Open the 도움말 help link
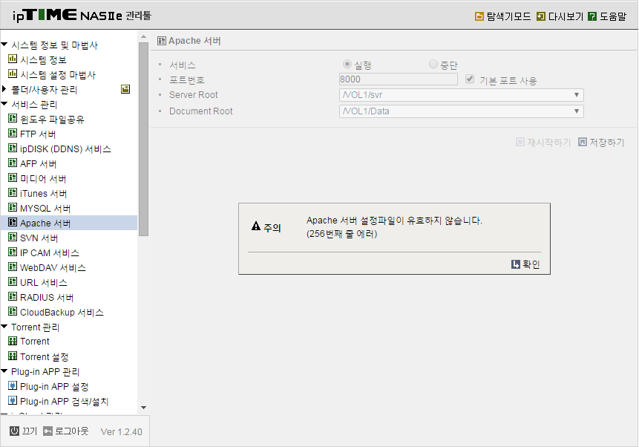This screenshot has height=447, width=639. click(x=613, y=16)
